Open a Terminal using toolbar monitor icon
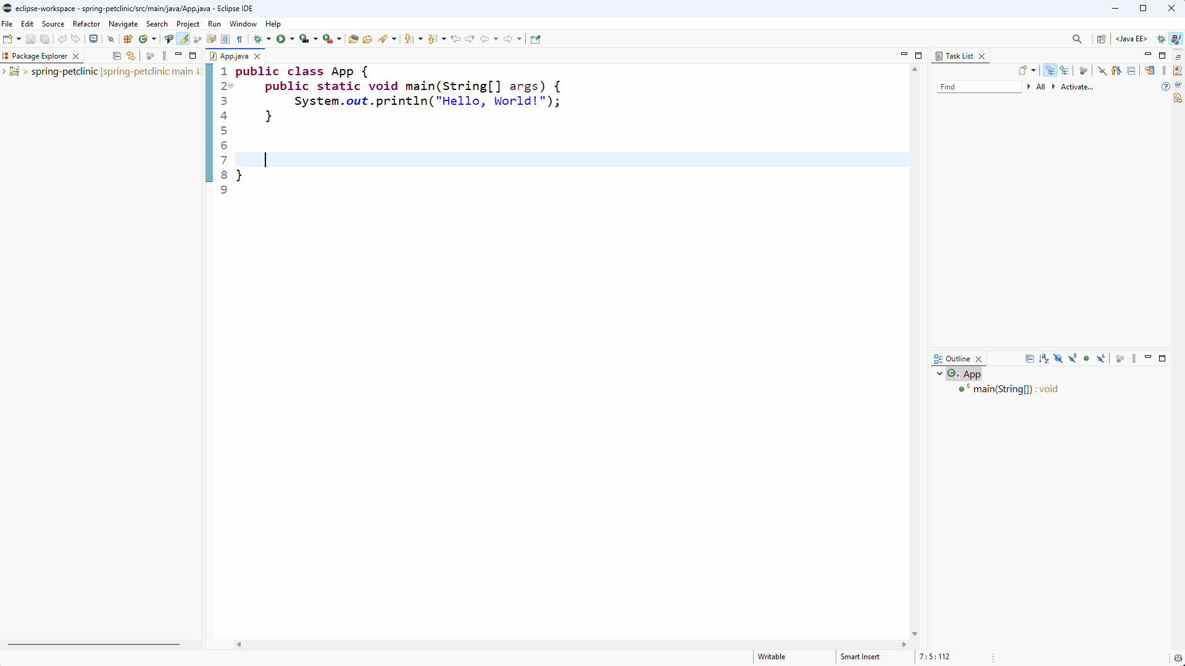Image resolution: width=1185 pixels, height=666 pixels. pos(93,39)
